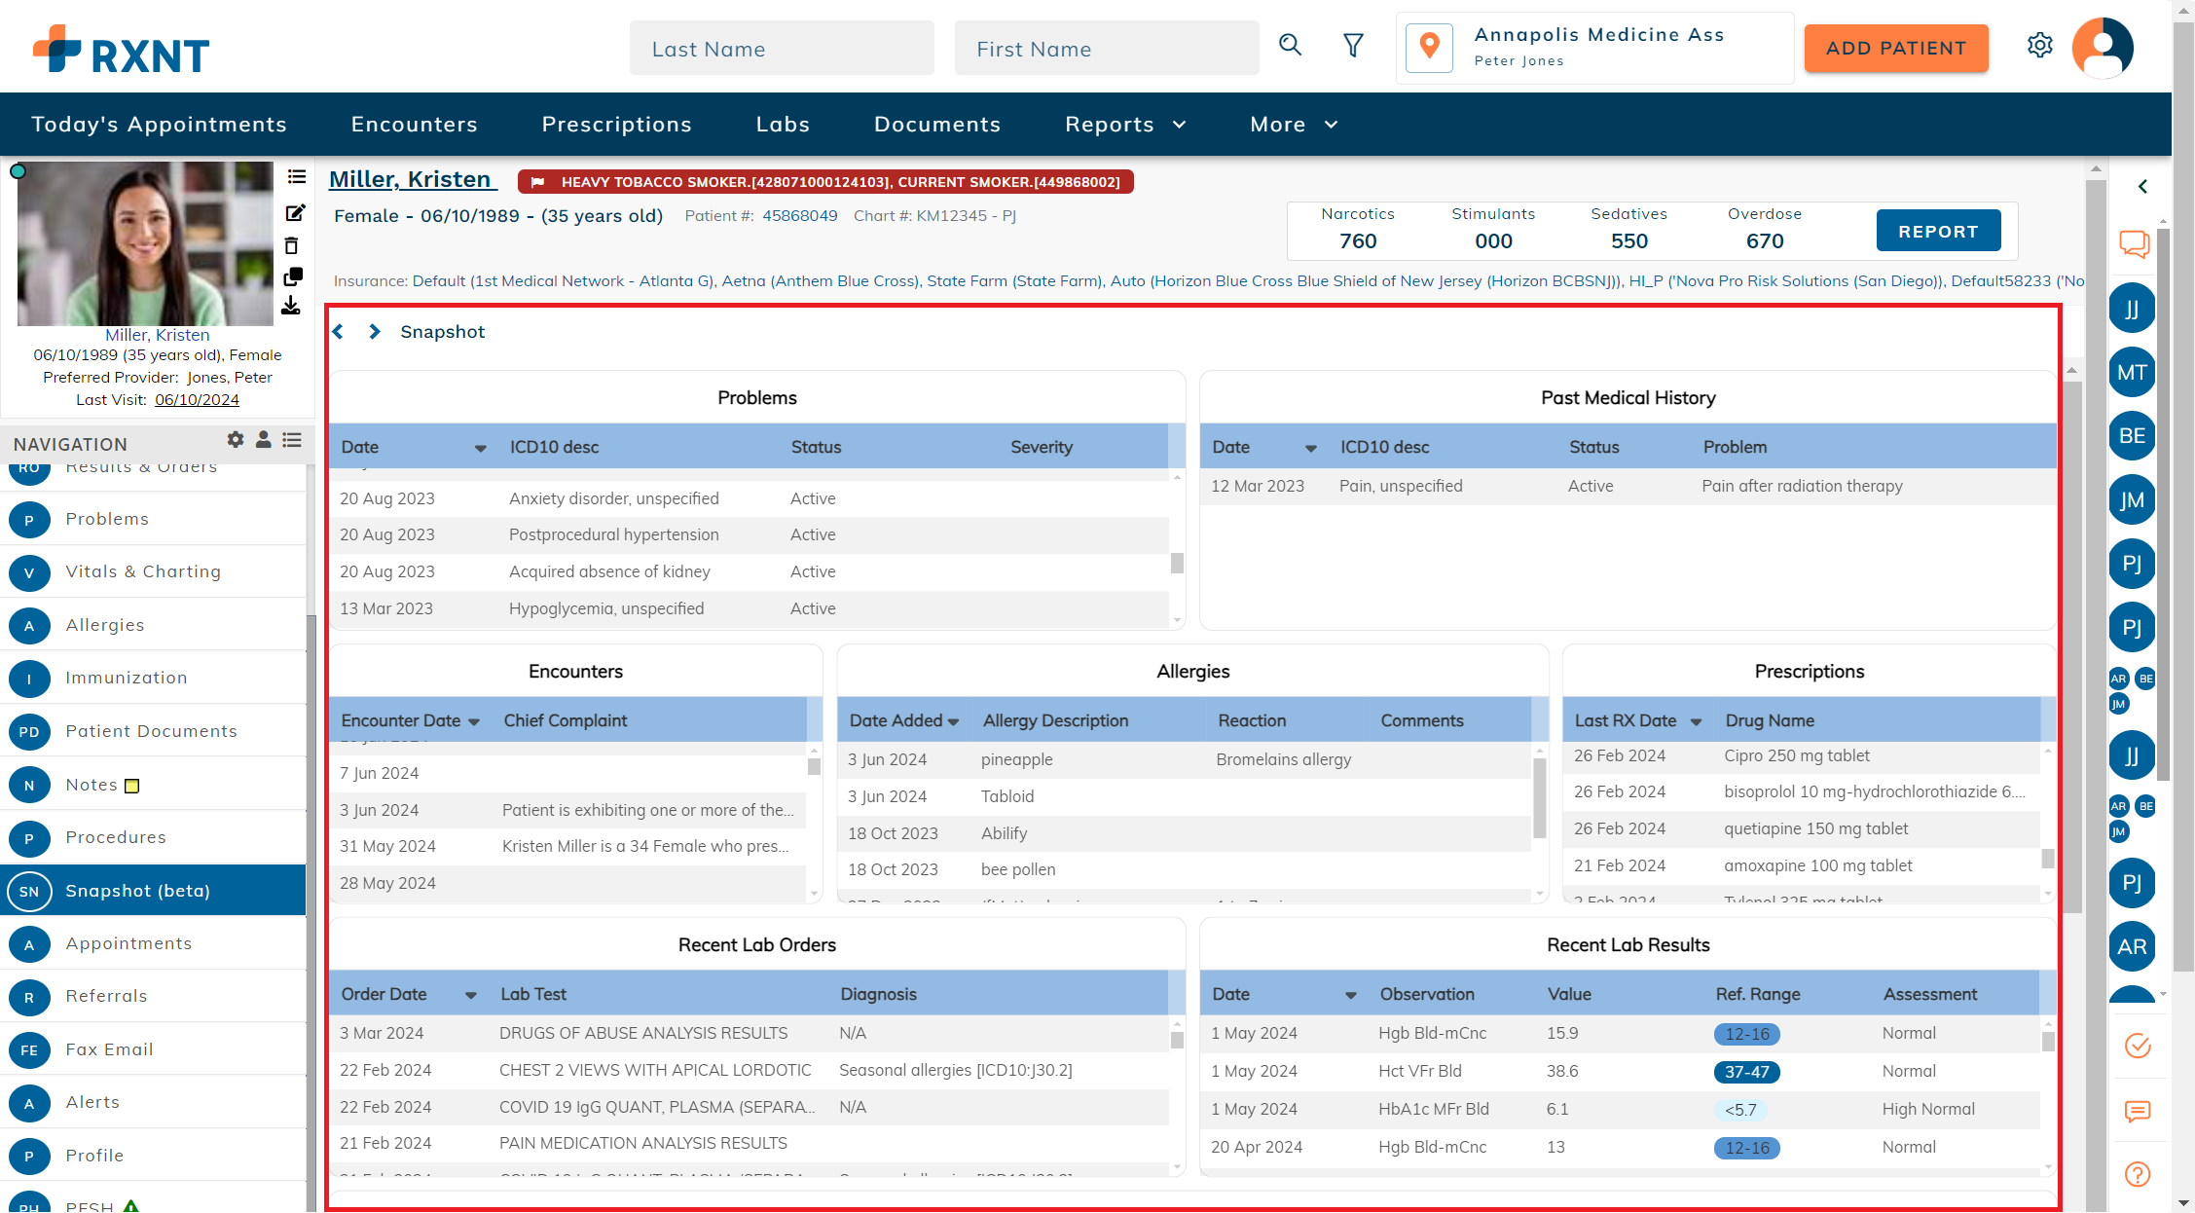The height and width of the screenshot is (1213, 2195).
Task: Open the navigation settings gear icon
Action: [x=236, y=439]
